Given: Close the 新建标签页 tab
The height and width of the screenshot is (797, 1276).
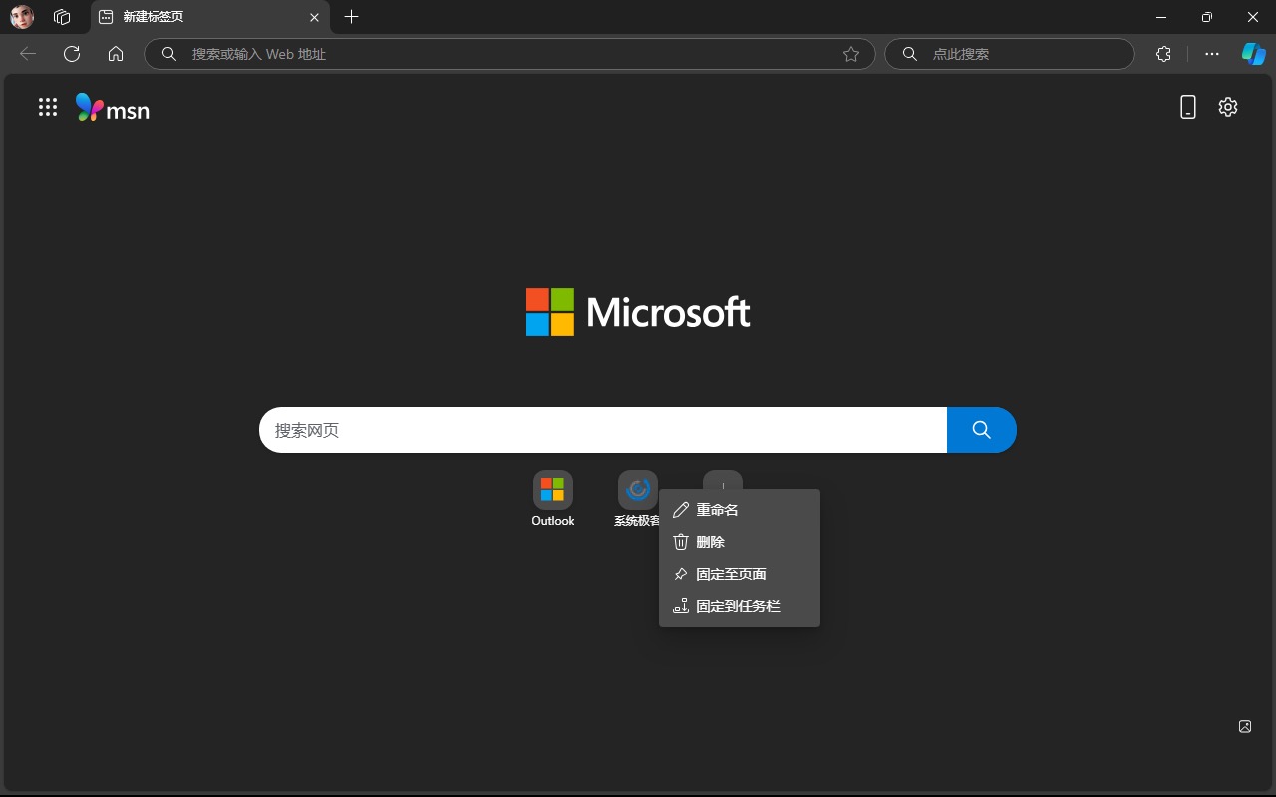Looking at the screenshot, I should (314, 17).
